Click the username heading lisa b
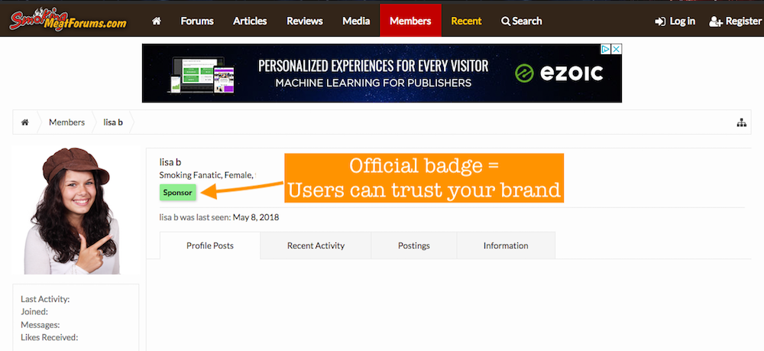The image size is (764, 351). click(170, 162)
